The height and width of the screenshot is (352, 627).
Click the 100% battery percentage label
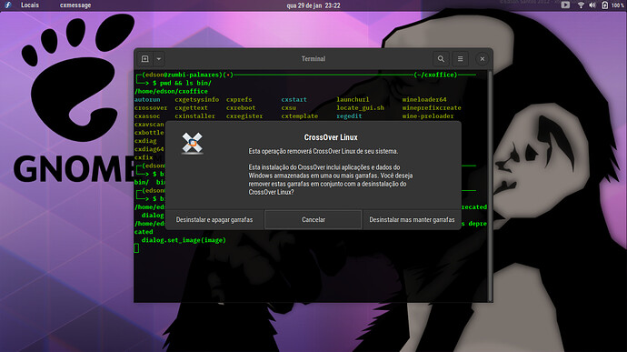(618, 5)
